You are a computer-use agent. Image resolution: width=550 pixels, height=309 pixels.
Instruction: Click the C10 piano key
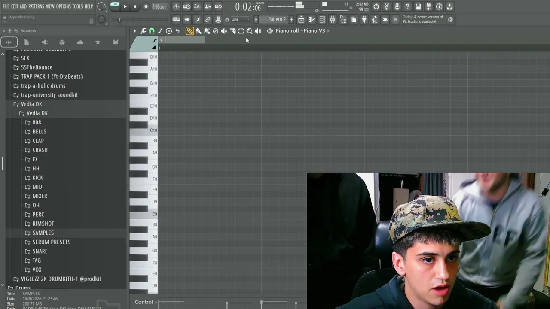(144, 130)
